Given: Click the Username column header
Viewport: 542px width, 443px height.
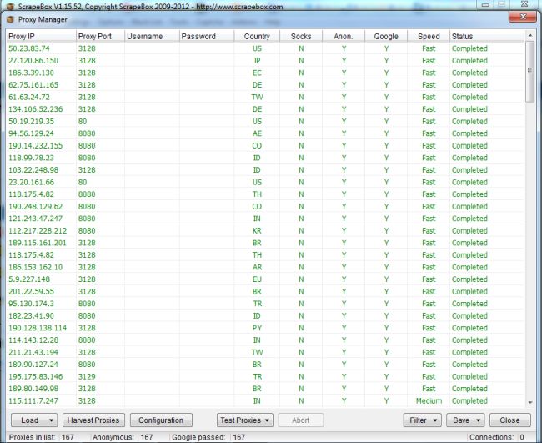Looking at the screenshot, I should pos(152,37).
